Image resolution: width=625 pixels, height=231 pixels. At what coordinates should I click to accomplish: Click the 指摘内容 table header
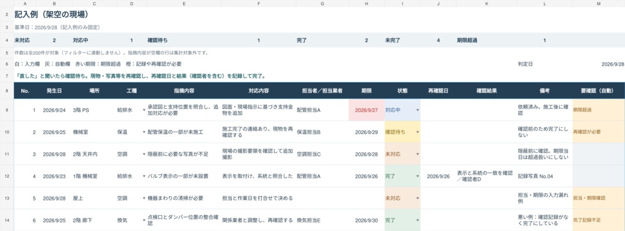point(184,91)
